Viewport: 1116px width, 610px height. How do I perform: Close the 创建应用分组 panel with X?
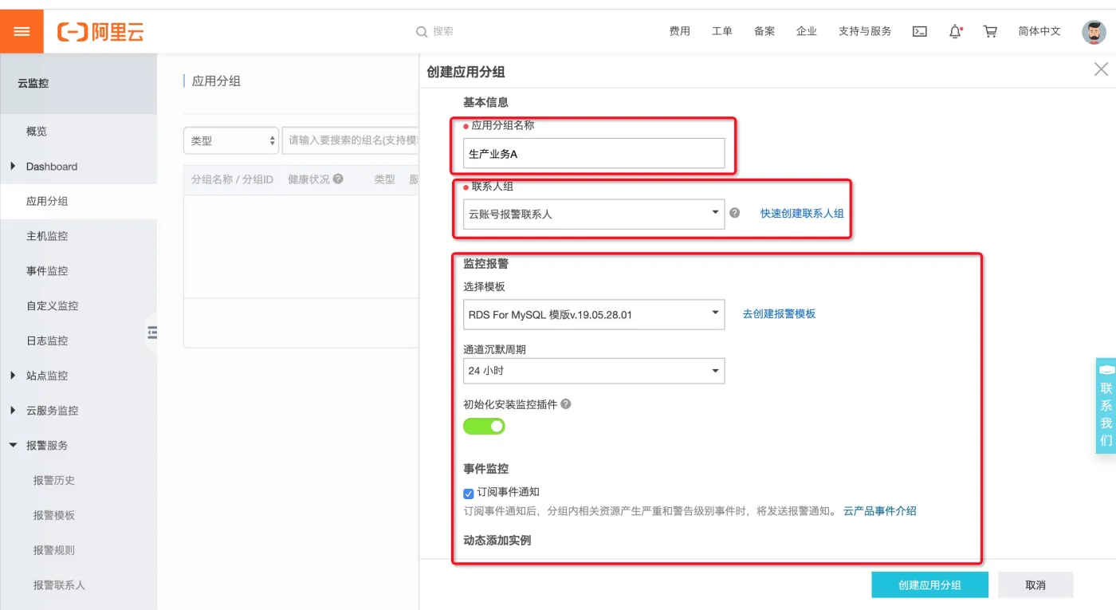(x=1101, y=69)
